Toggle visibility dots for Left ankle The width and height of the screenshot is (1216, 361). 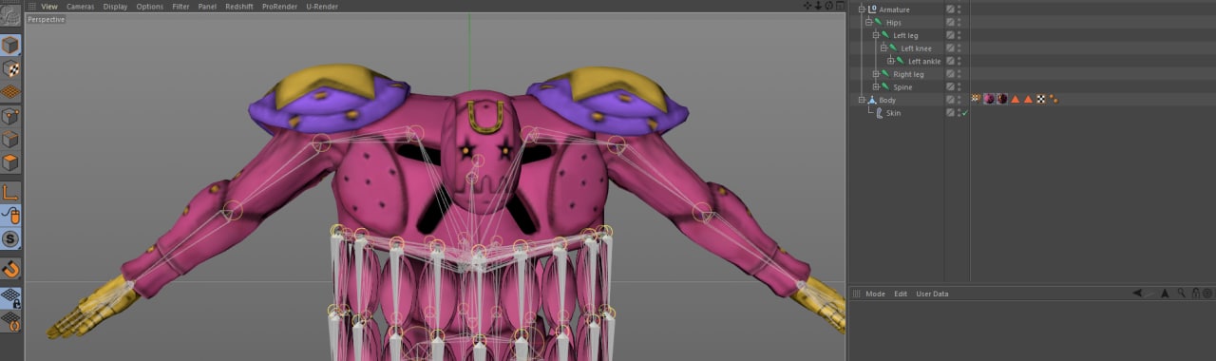pyautogui.click(x=959, y=61)
